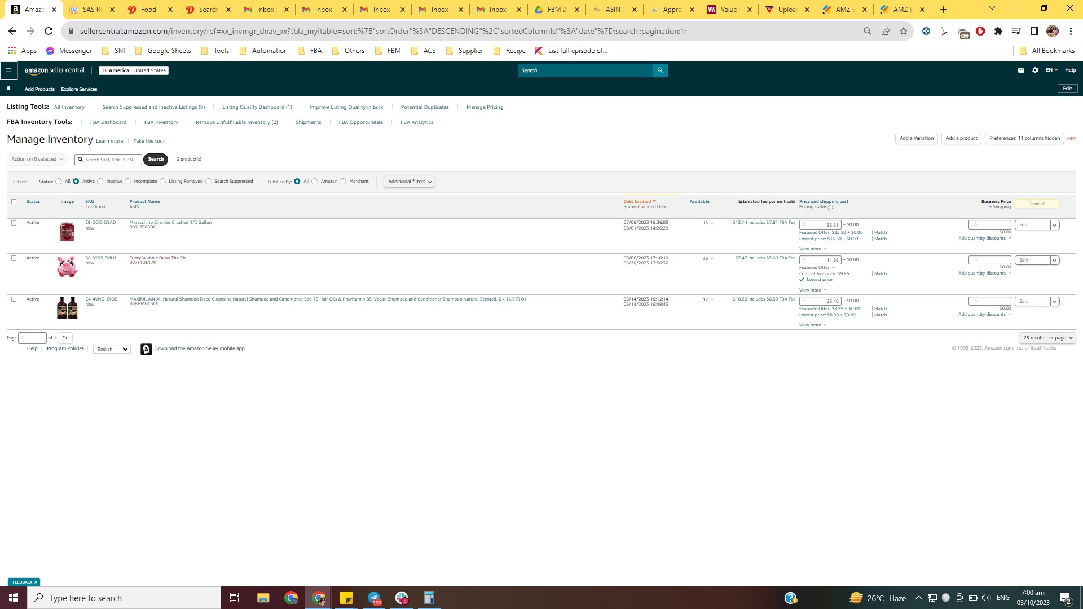Select the Search Suppressed status radio button
Viewport: 1083px width, 609px height.
(209, 182)
